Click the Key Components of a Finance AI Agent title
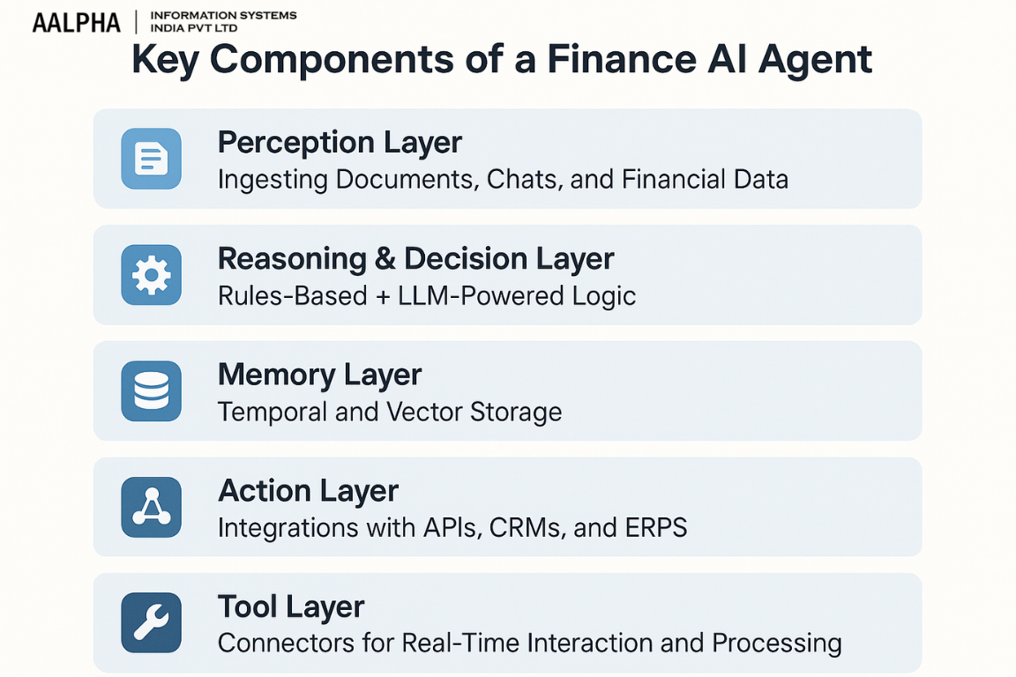Screen dimensions: 1016x677 [502, 60]
